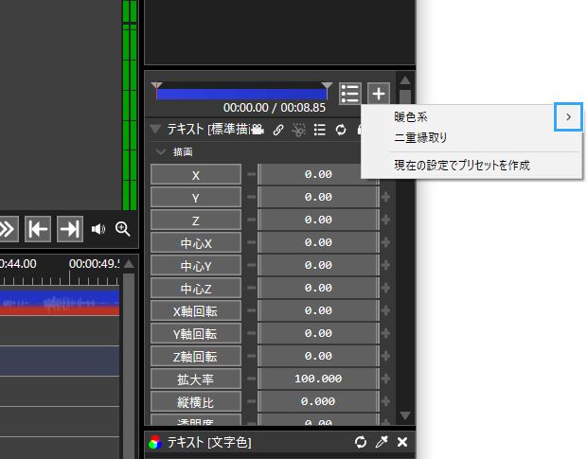Open the Z軸回転 movement button
This screenshot has height=459, width=587.
tap(196, 356)
